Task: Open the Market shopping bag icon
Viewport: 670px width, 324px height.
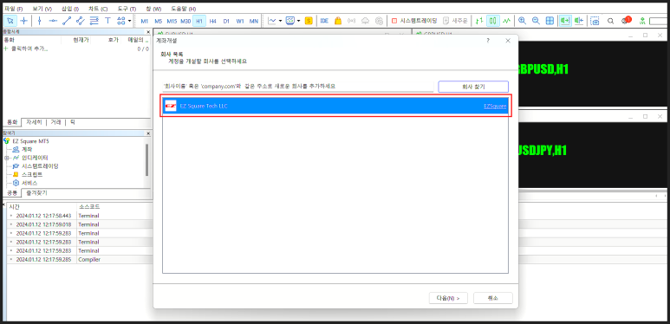Action: click(338, 21)
